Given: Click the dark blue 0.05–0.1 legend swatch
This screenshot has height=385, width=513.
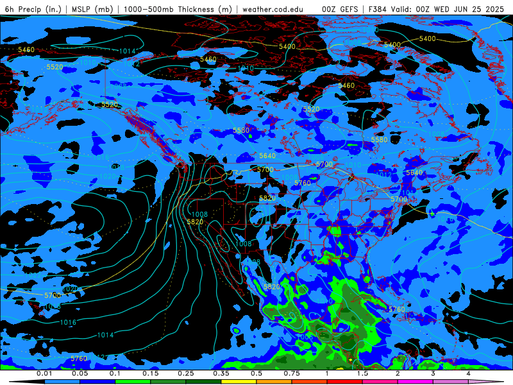Looking at the screenshot, I should pos(97,382).
